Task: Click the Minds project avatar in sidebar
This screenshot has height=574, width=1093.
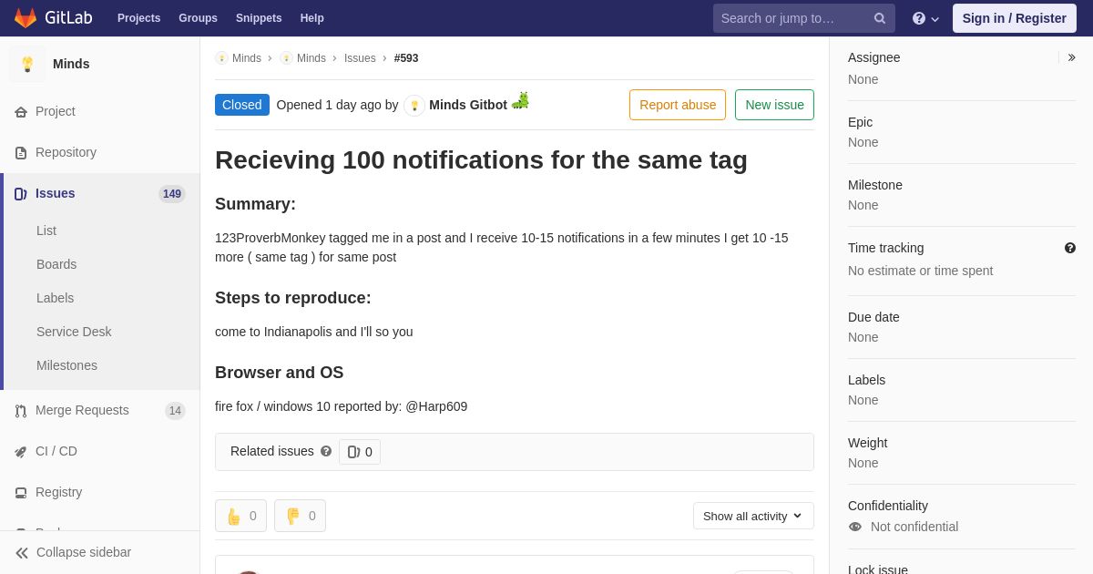Action: [x=27, y=64]
